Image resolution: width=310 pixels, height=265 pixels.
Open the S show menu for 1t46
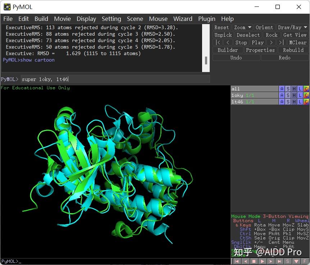(x=288, y=102)
